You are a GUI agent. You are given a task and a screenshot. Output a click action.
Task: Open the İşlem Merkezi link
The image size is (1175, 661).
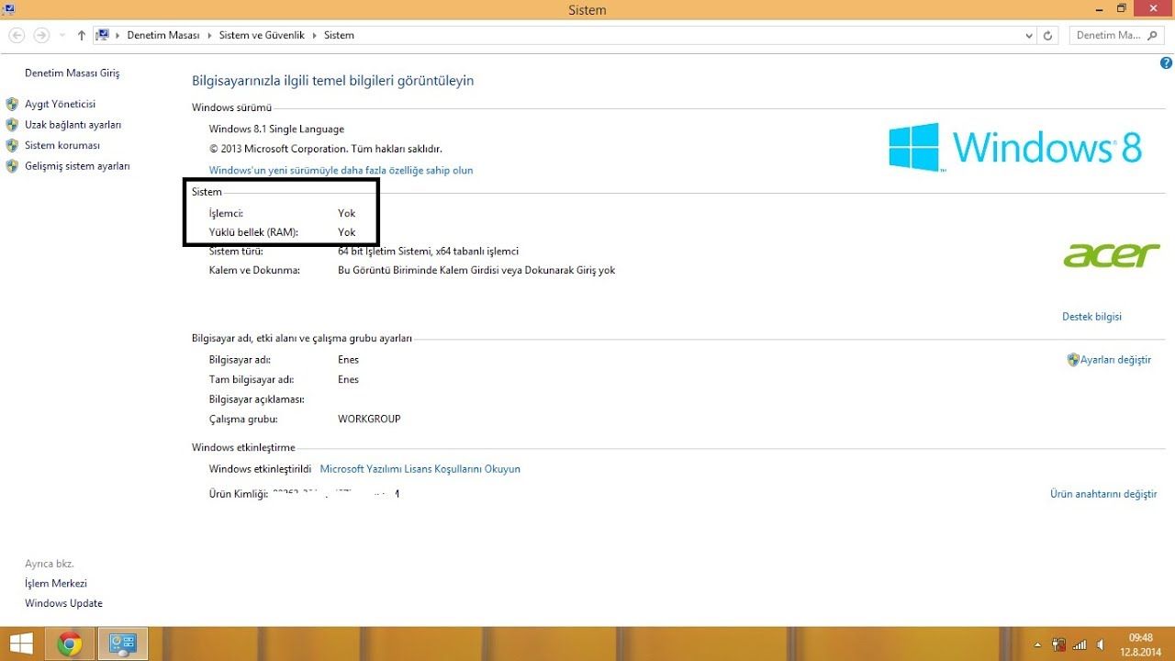click(x=56, y=584)
